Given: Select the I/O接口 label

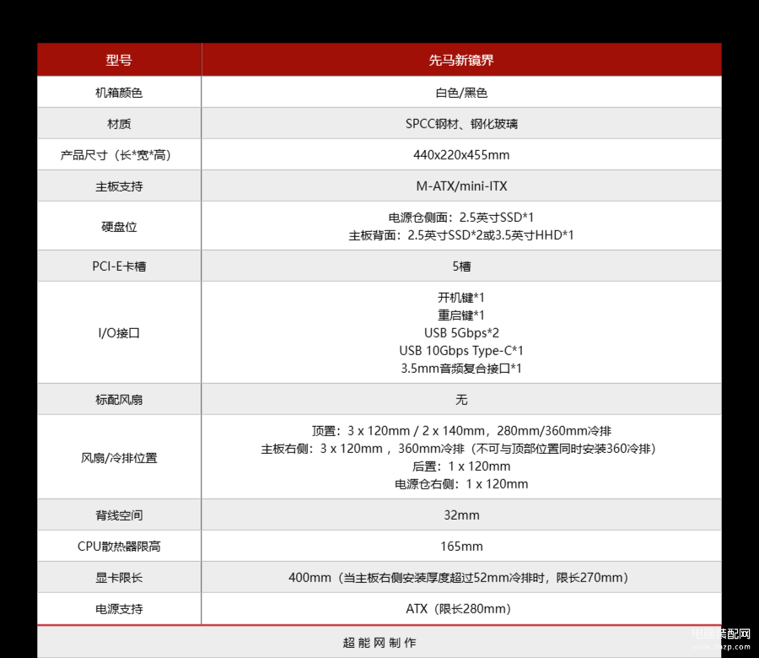Looking at the screenshot, I should point(119,333).
